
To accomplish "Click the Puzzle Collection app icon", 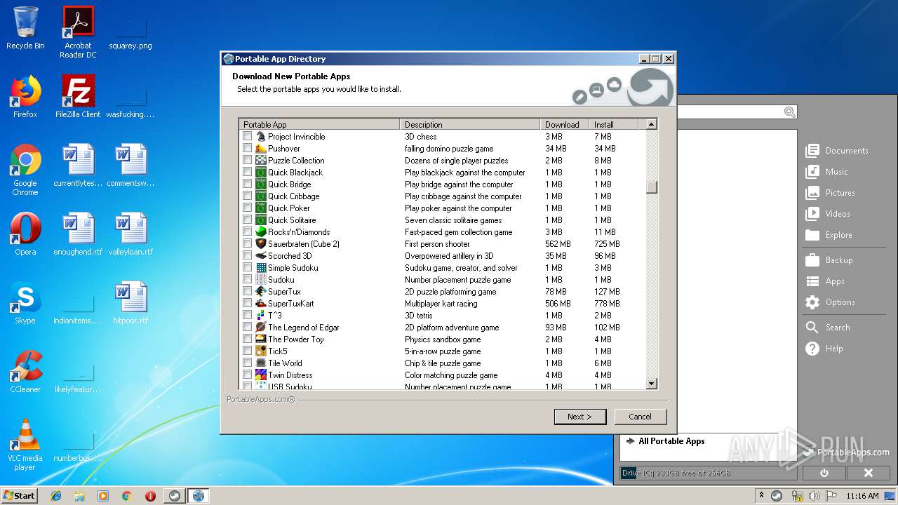I will pyautogui.click(x=261, y=161).
